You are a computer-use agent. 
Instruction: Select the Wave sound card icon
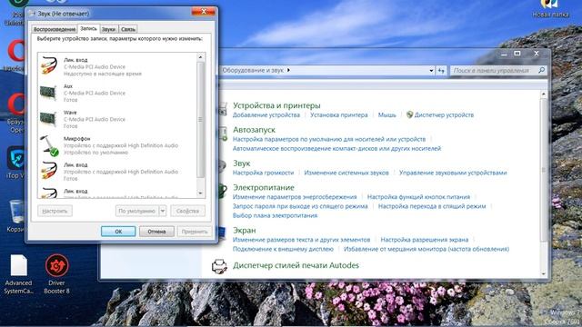coord(48,118)
